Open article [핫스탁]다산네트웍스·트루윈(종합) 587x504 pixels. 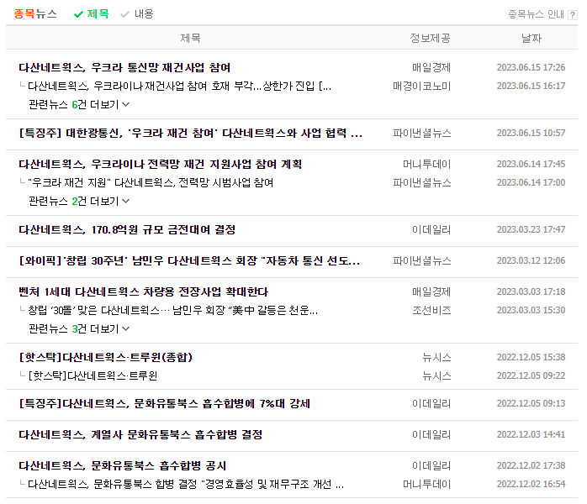[x=106, y=358]
